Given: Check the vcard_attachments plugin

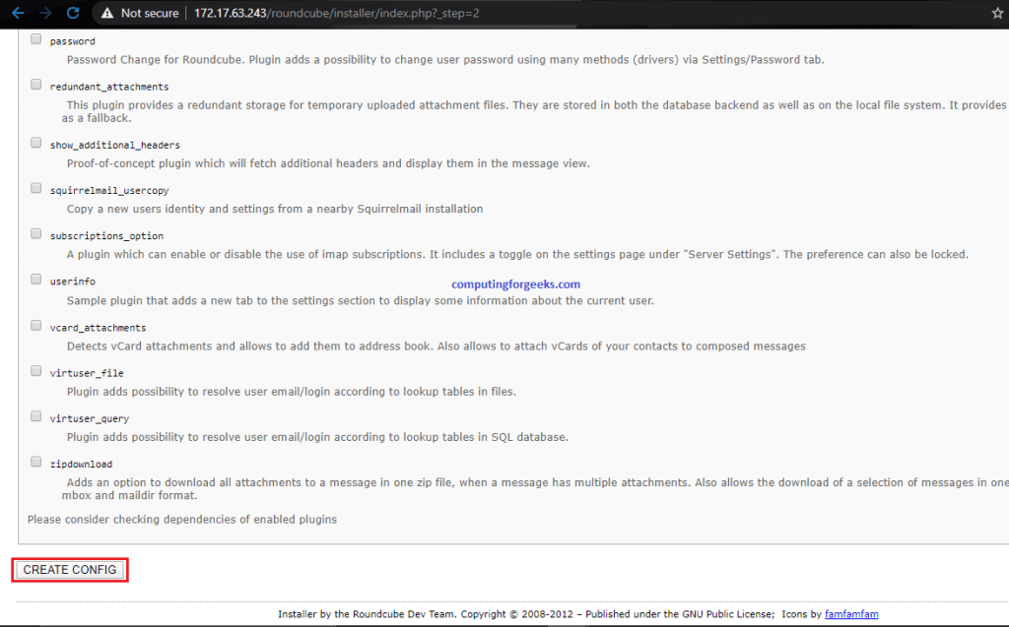Looking at the screenshot, I should pyautogui.click(x=35, y=325).
